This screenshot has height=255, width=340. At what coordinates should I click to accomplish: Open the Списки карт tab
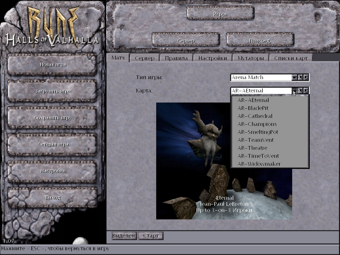tap(291, 58)
